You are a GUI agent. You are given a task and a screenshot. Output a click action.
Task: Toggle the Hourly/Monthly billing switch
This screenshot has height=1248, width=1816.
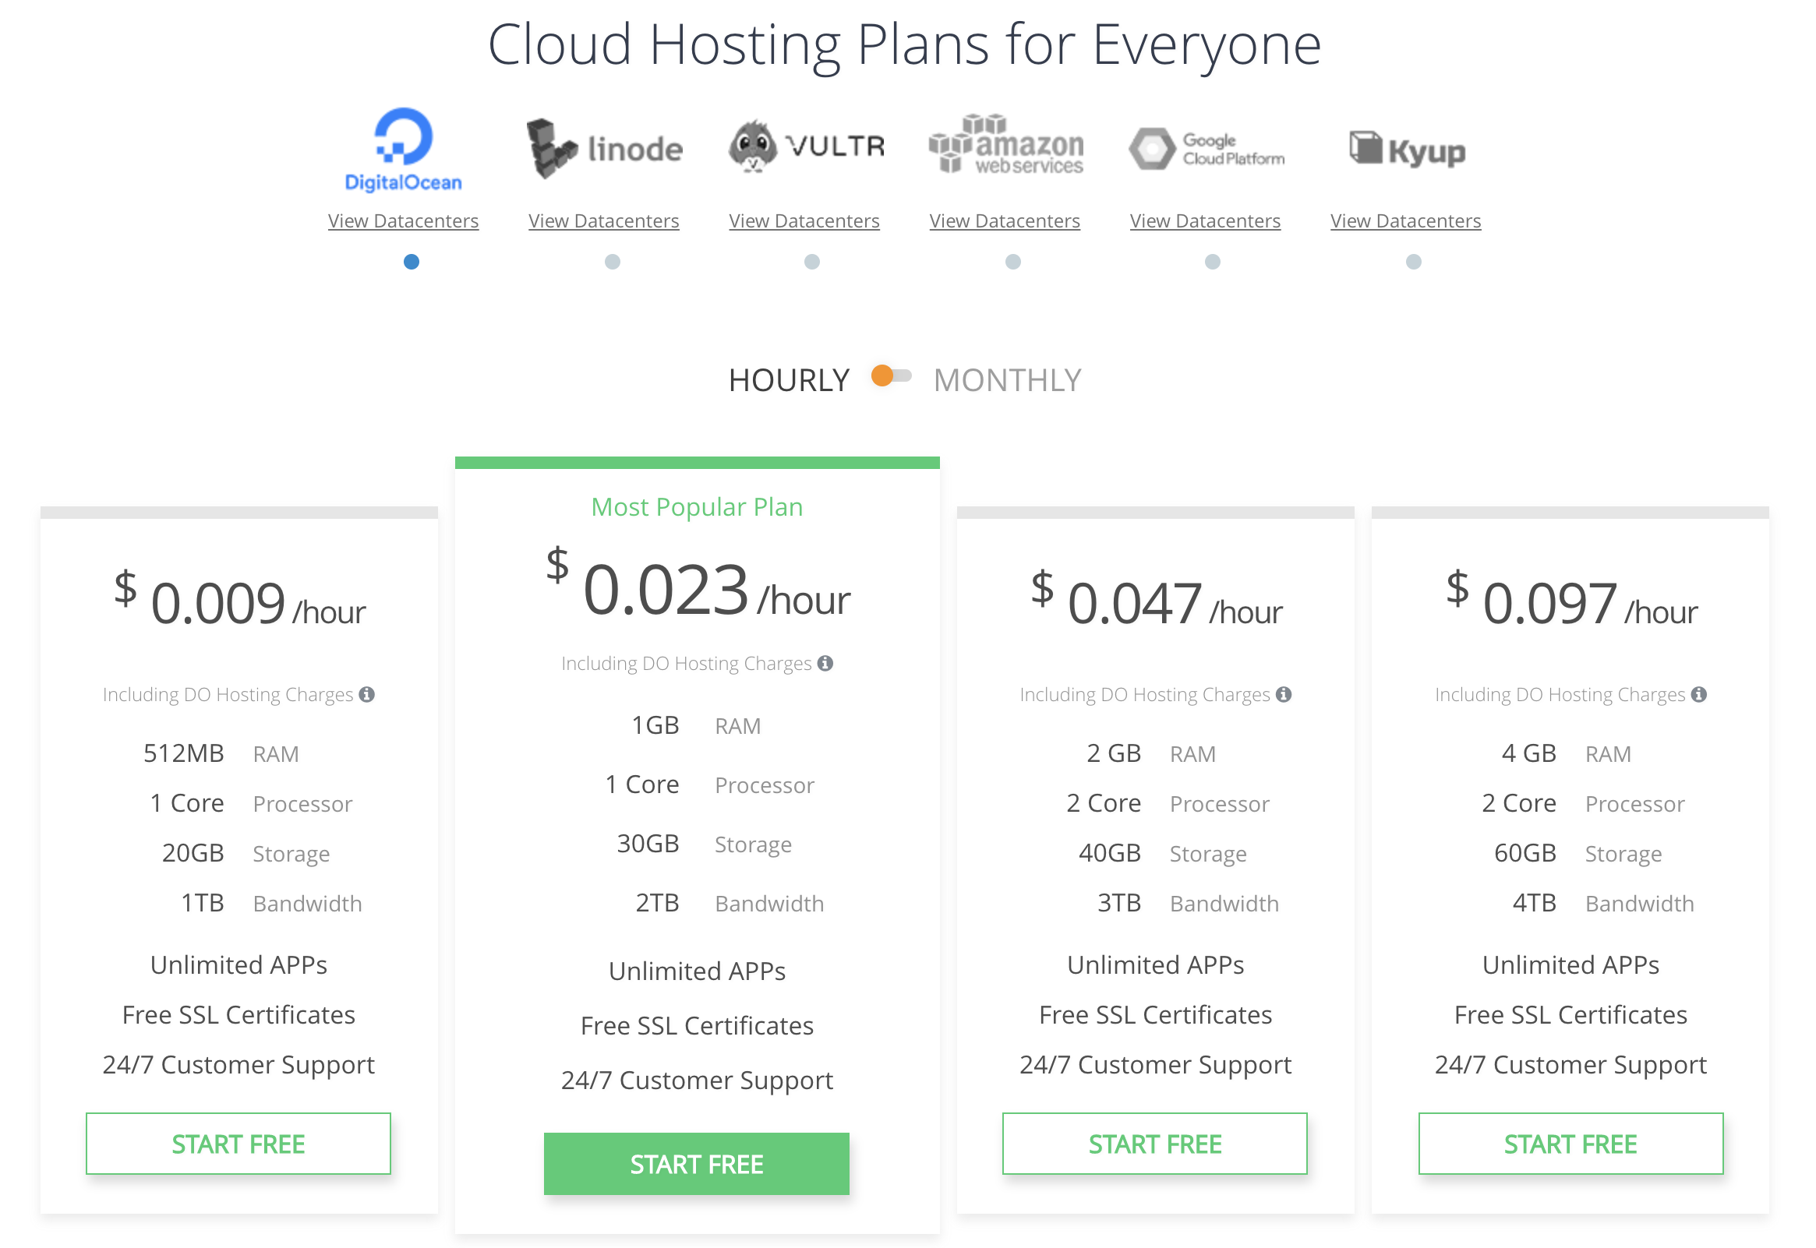pyautogui.click(x=892, y=377)
